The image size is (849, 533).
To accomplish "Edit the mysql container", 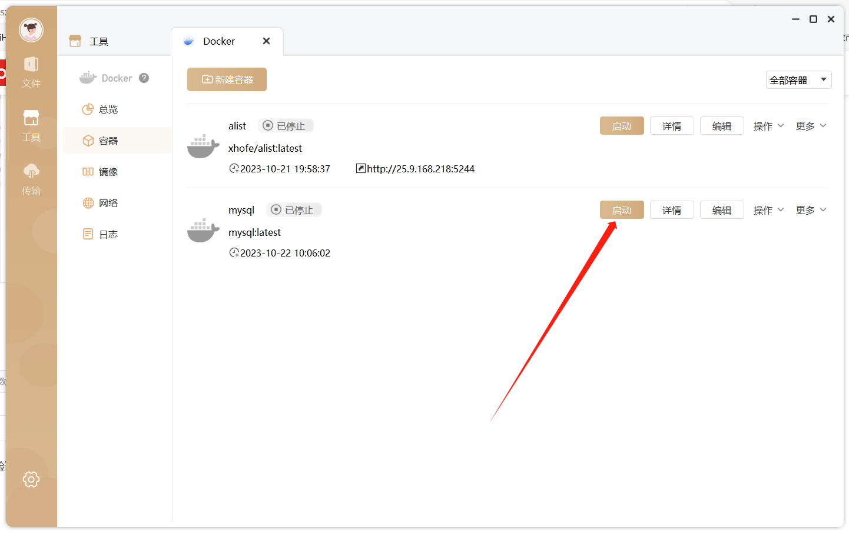I will pos(722,210).
